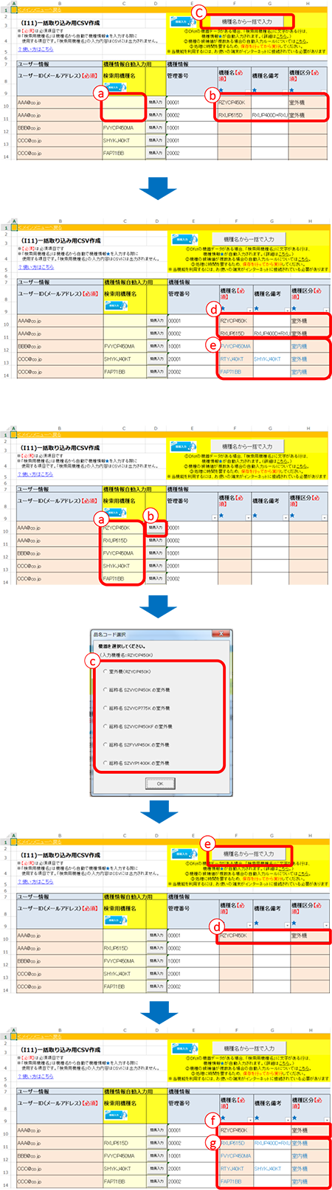The height and width of the screenshot is (1190, 332).
Task: Click small 簡易入力 button highlighted by marker b
Action: pyautogui.click(x=155, y=527)
